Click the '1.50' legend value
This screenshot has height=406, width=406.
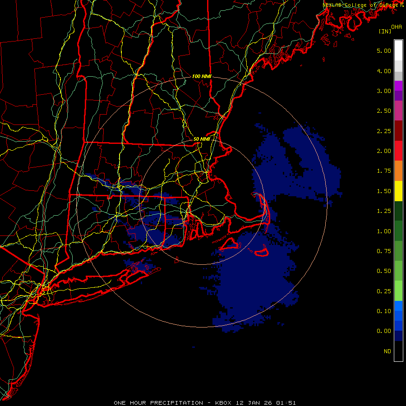click(x=384, y=191)
